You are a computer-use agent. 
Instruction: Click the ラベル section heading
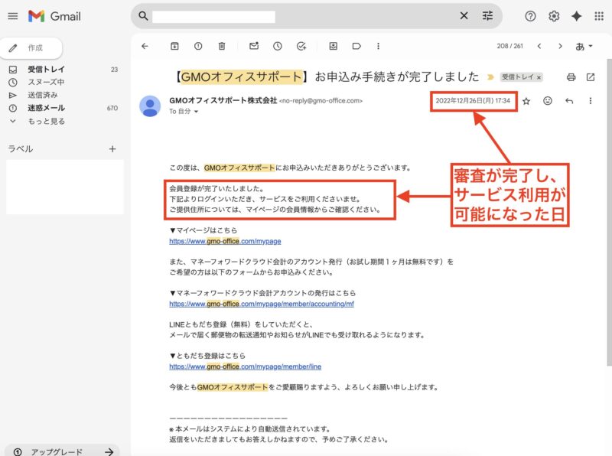coord(21,148)
